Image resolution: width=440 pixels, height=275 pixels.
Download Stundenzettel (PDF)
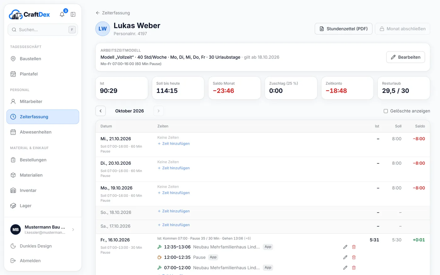344,29
